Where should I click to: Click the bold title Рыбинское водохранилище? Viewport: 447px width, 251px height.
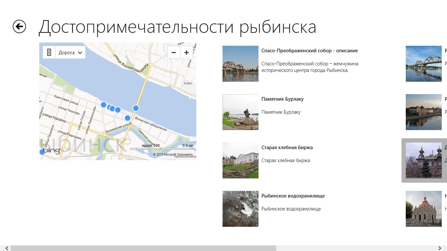click(293, 196)
